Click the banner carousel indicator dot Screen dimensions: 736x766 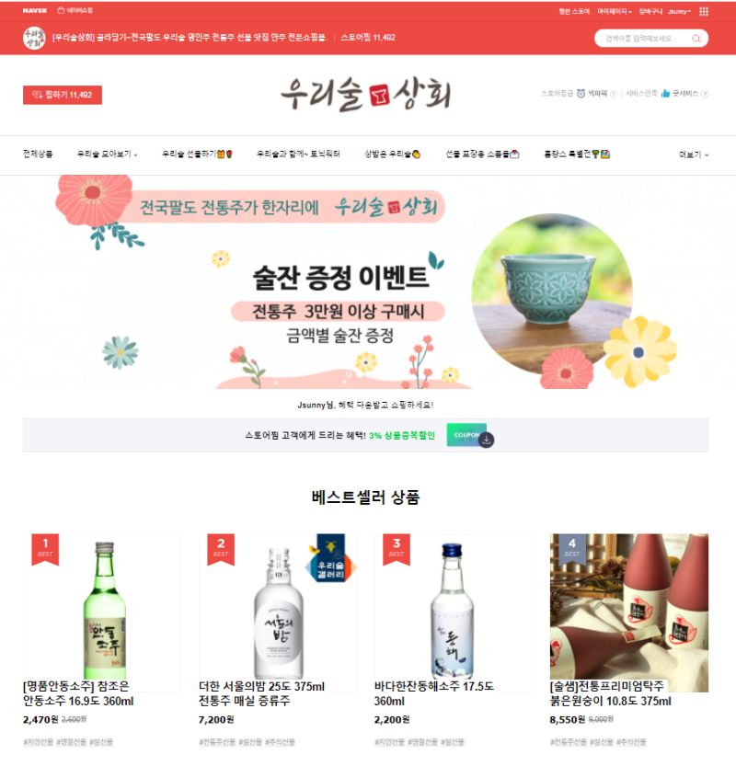(x=349, y=374)
